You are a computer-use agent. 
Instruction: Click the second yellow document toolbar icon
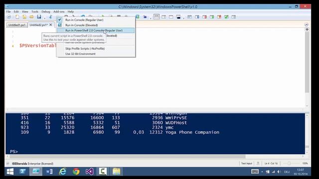pyautogui.click(x=24, y=17)
